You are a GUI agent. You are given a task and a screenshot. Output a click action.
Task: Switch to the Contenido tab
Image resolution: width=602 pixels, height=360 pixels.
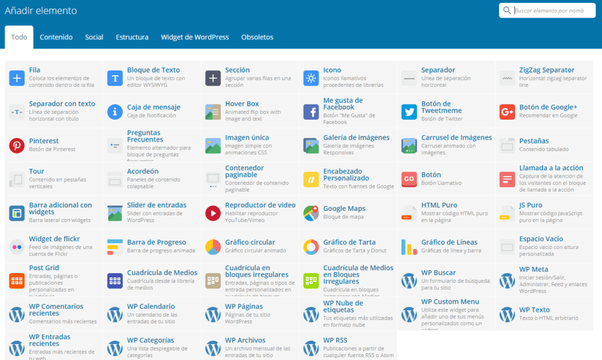pos(56,37)
